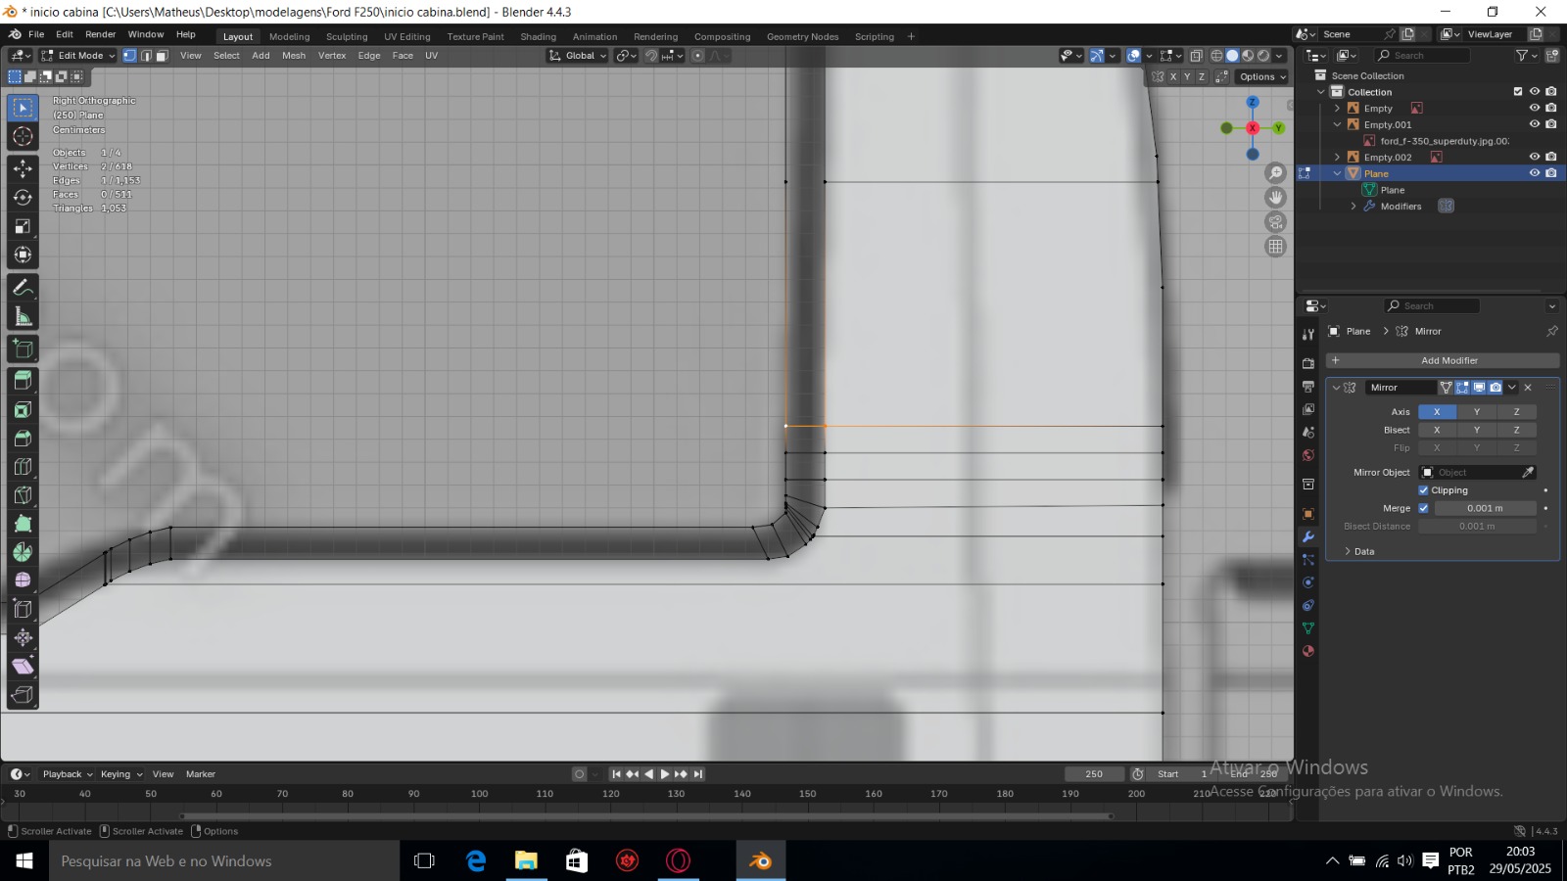1567x881 pixels.
Task: Hide the Plane object in the outliner
Action: 1535,173
